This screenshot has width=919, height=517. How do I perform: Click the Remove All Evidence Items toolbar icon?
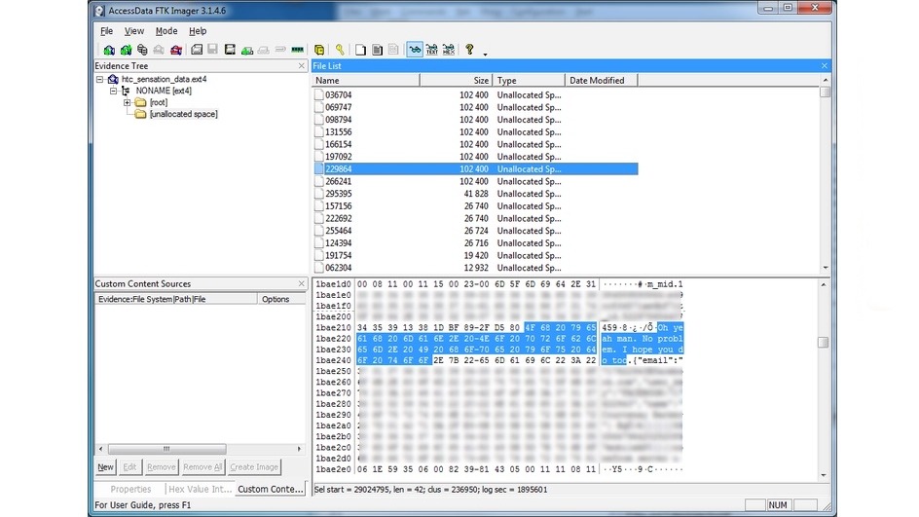tap(175, 50)
